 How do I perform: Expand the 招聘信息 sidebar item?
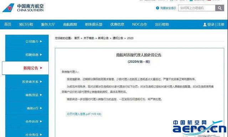[x=27, y=55]
